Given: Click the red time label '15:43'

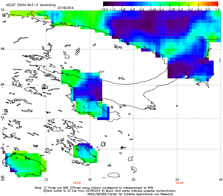Looking at the screenshot, I should tap(179, 183).
